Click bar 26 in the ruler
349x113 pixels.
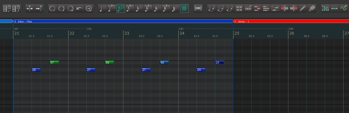pos(292,33)
